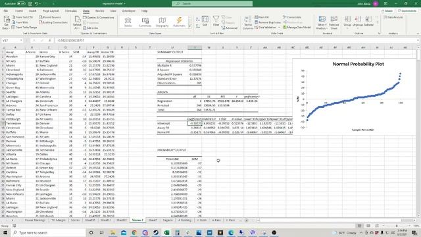Image resolution: width=421 pixels, height=237 pixels.
Task: Select the Geography data type
Action: click(x=162, y=22)
